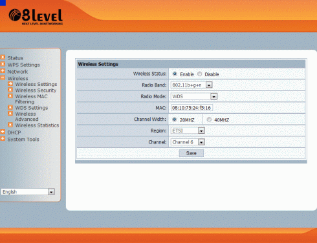Open Wireless Advanced menu item
317x243 pixels.
(27, 116)
